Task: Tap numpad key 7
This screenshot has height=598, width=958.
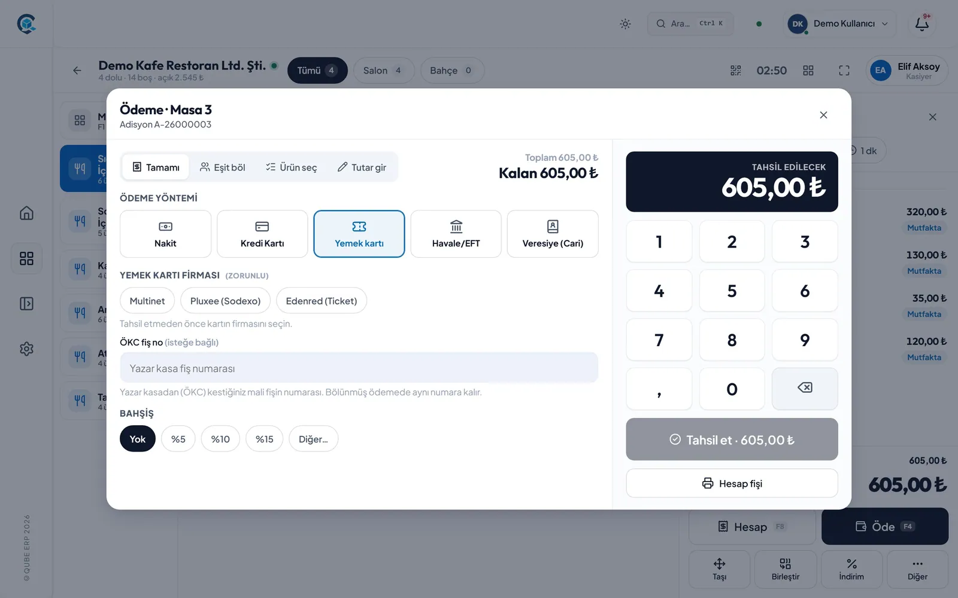Action: tap(659, 340)
